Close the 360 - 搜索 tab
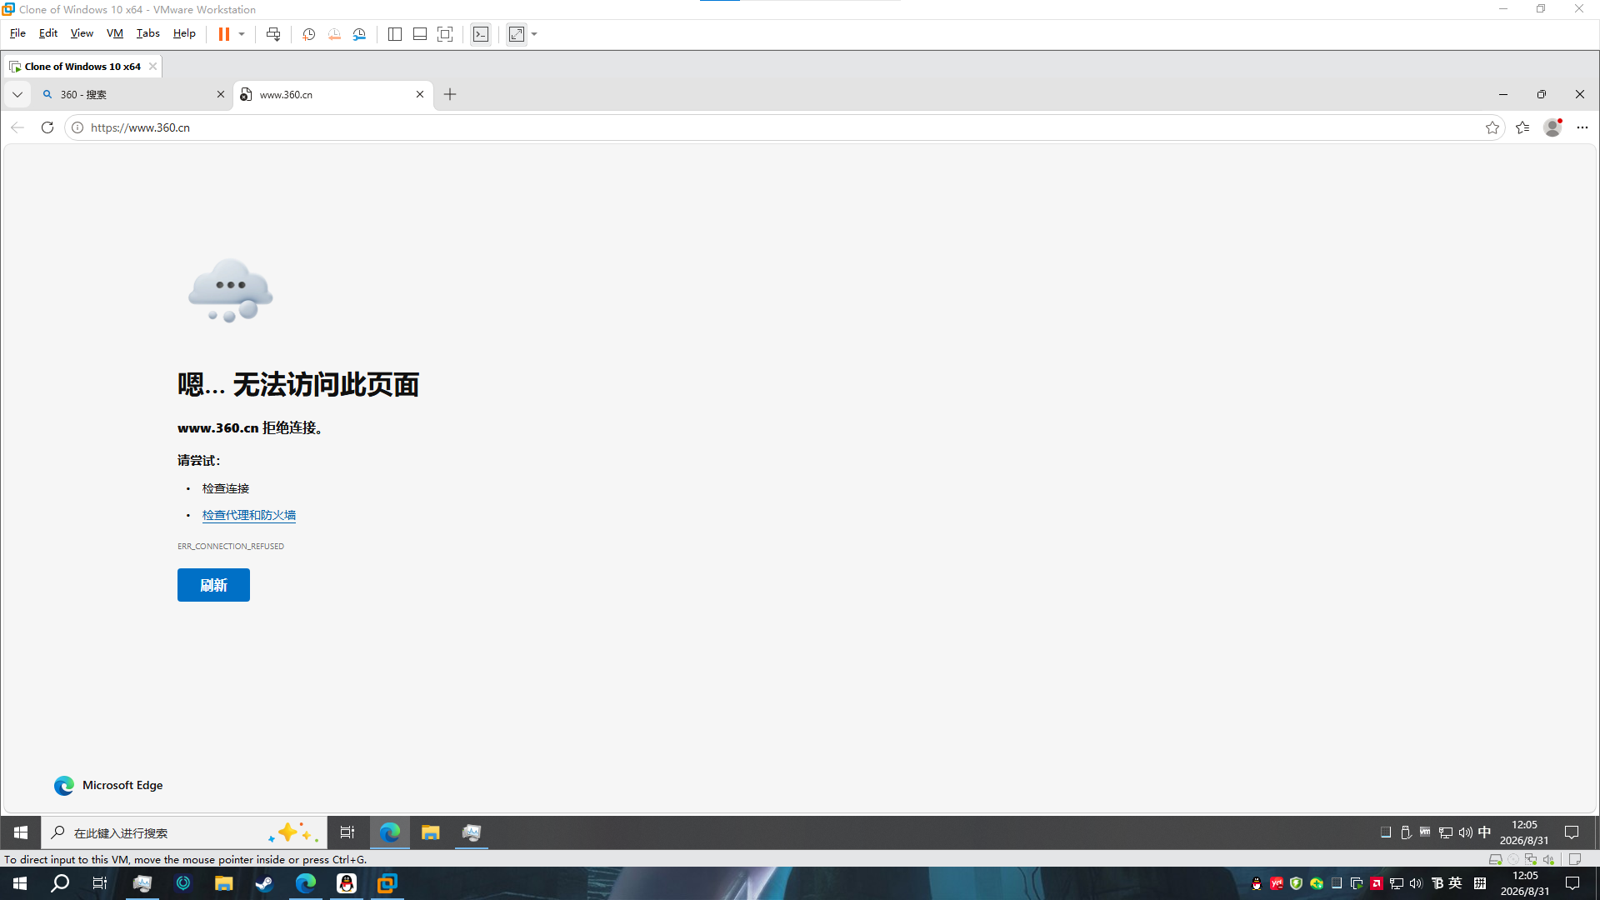 coord(221,94)
